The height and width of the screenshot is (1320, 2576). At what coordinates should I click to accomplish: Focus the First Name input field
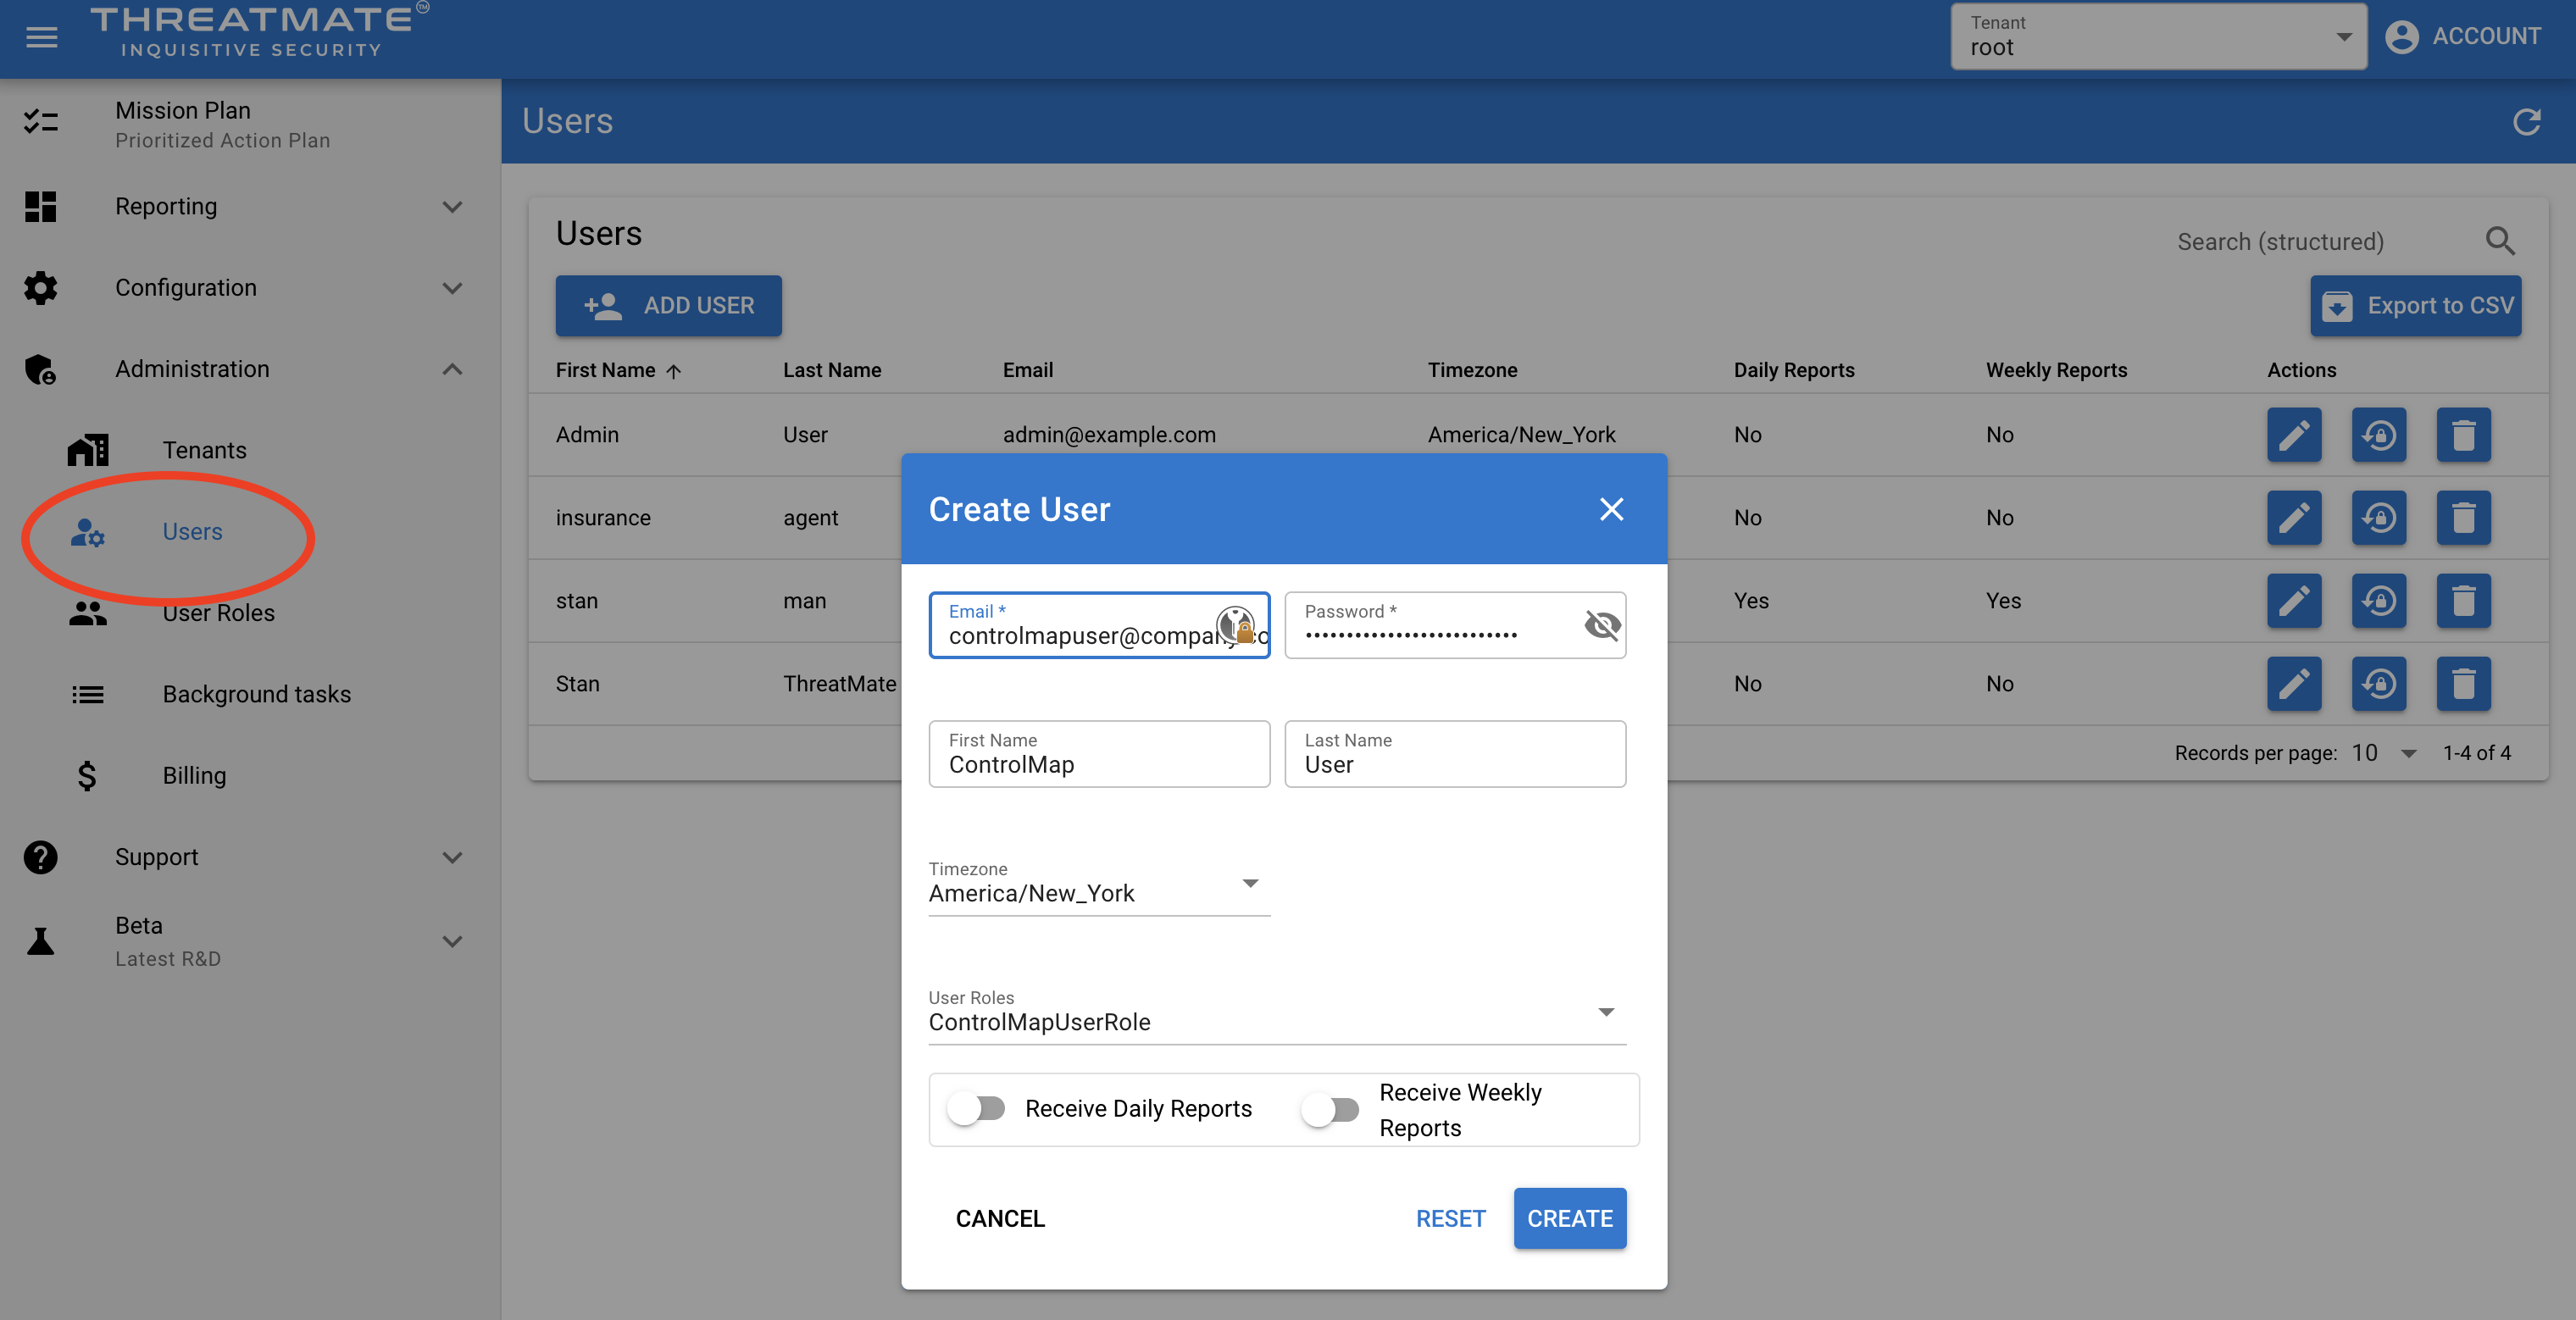tap(1099, 754)
